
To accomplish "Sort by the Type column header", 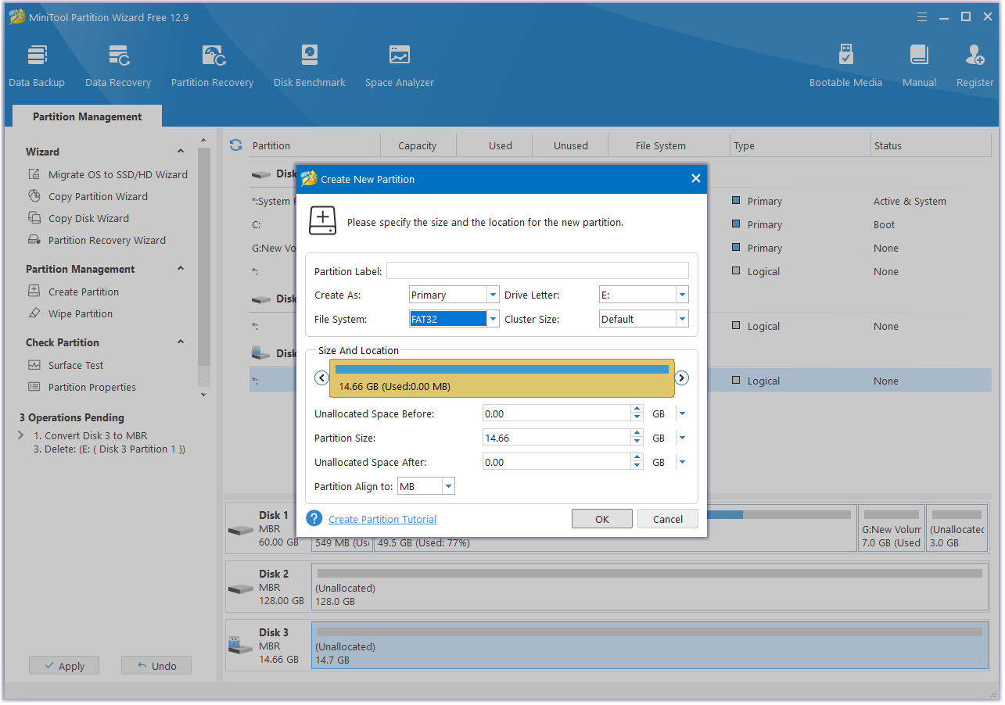I will [800, 145].
